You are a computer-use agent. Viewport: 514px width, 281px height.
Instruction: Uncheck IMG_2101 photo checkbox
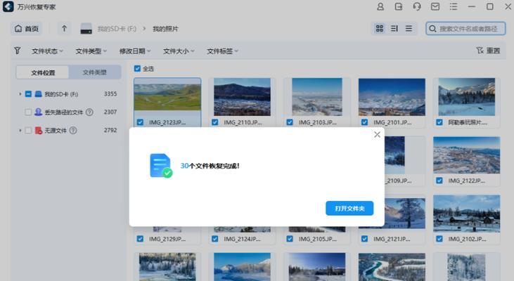(x=364, y=122)
